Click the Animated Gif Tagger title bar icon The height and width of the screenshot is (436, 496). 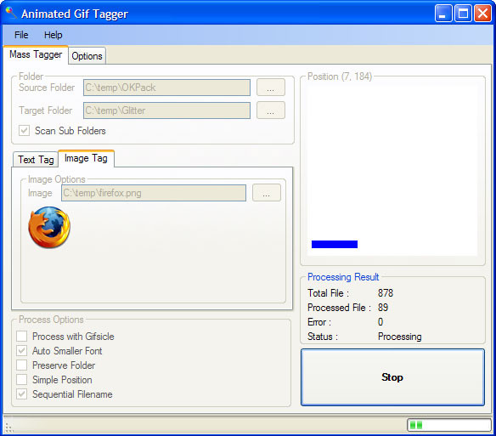[x=11, y=13]
